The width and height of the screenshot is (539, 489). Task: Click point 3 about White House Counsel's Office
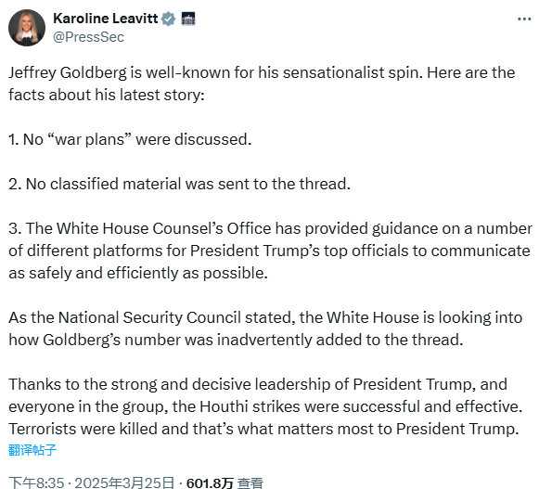[x=270, y=251]
